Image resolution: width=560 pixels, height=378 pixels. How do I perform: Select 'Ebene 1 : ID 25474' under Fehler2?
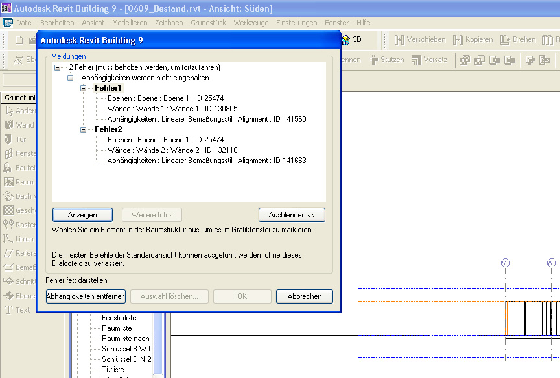tap(166, 140)
